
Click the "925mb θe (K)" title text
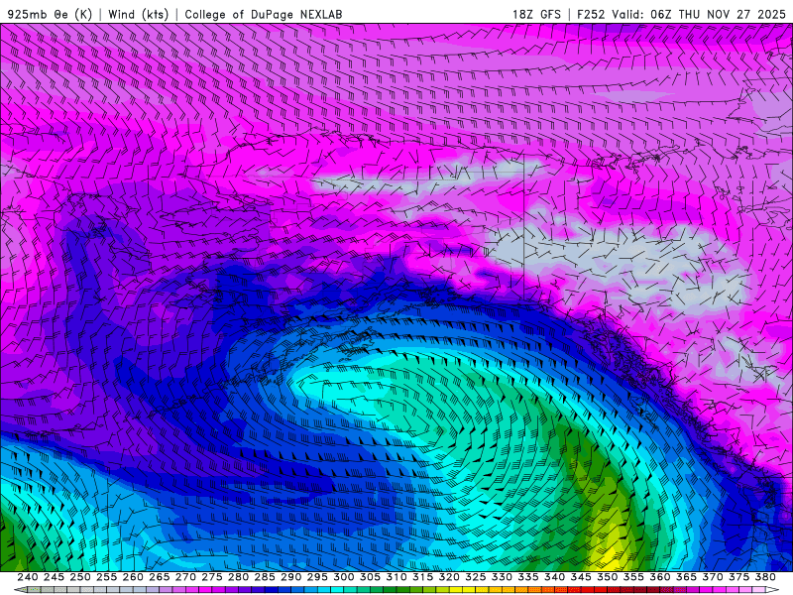click(x=51, y=14)
